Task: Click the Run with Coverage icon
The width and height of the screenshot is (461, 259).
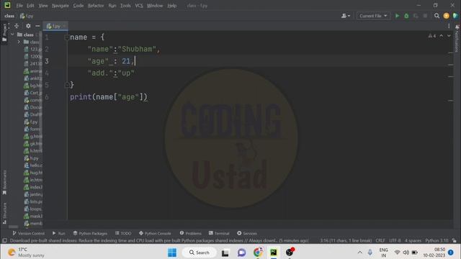Action: point(416,16)
